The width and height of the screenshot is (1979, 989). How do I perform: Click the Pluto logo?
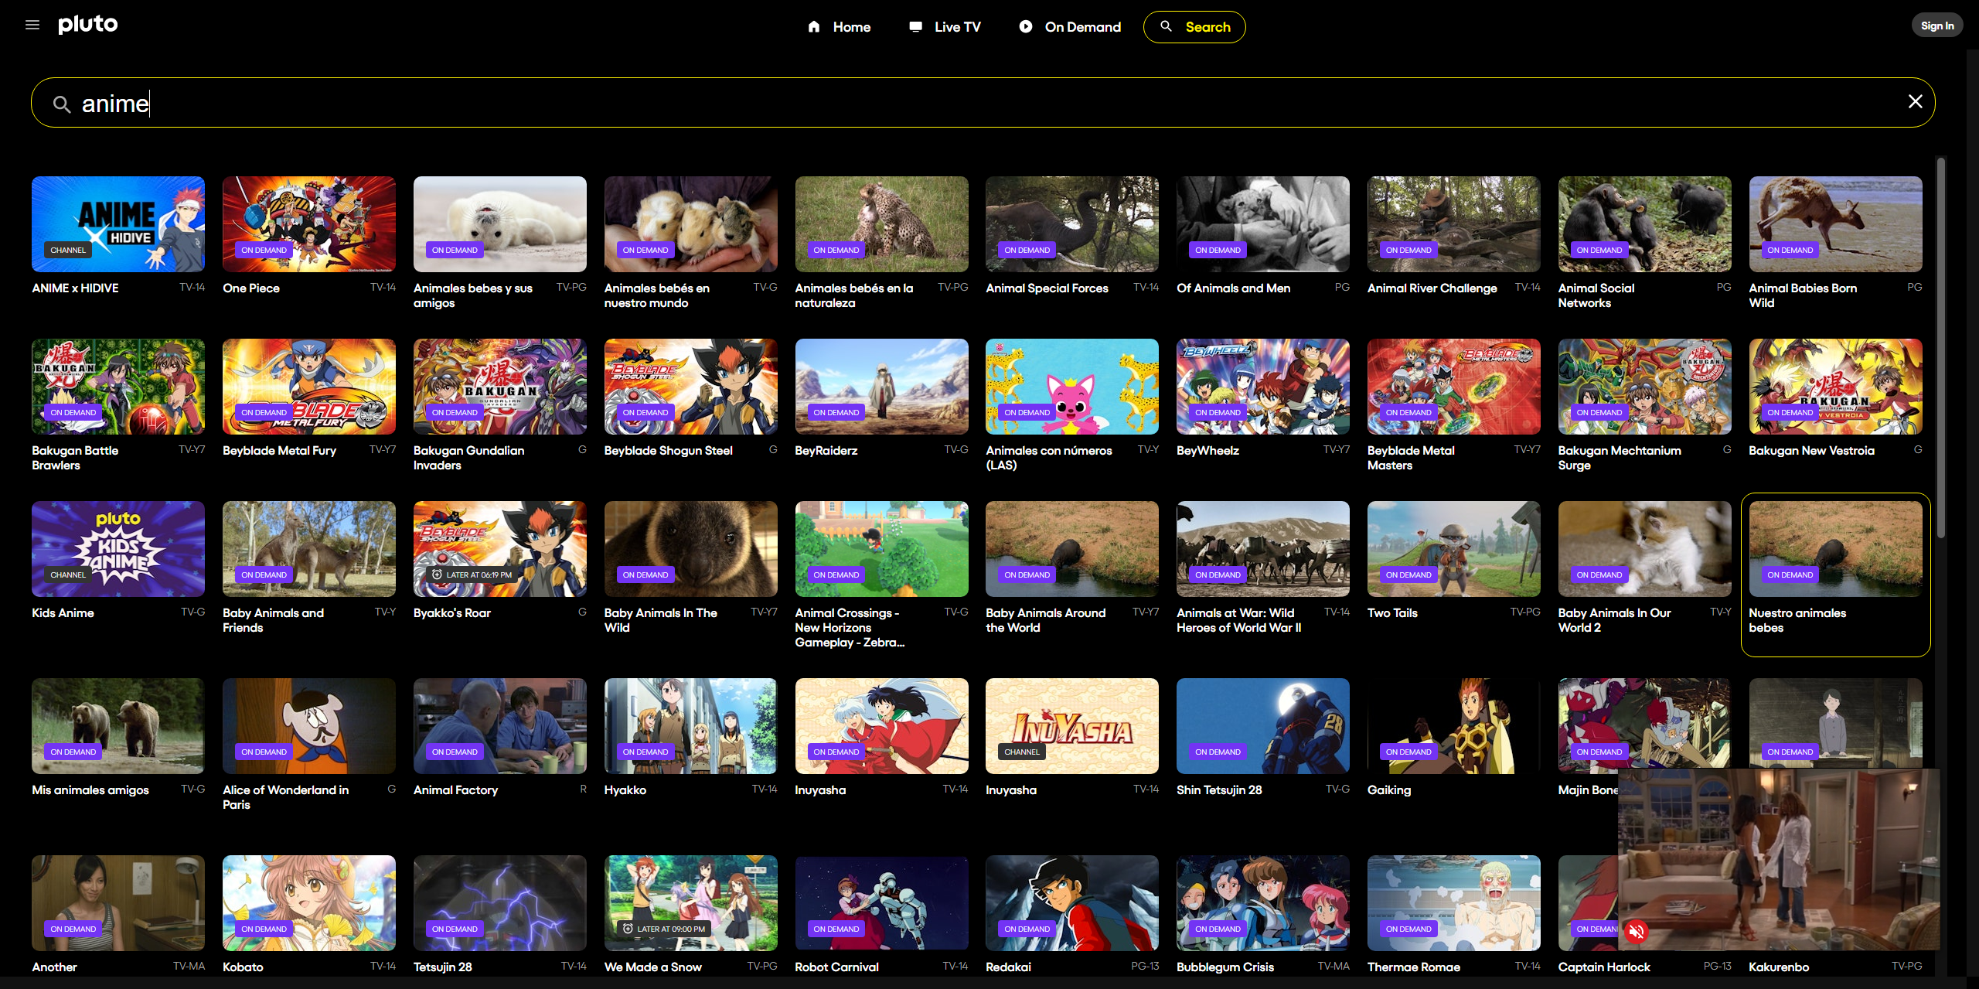click(x=88, y=25)
